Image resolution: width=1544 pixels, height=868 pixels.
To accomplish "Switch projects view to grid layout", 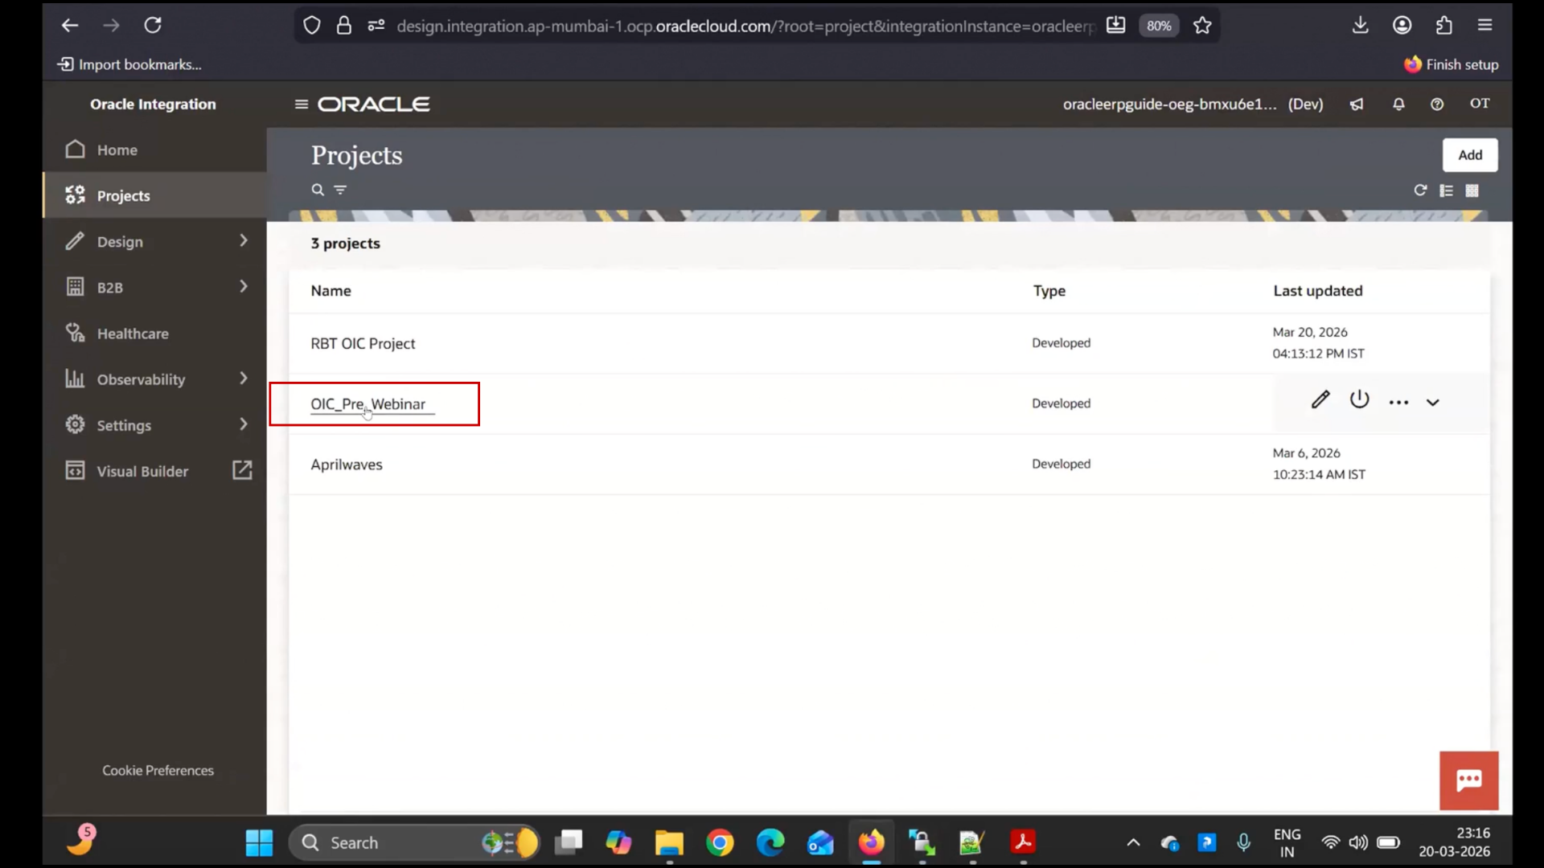I will click(x=1473, y=190).
